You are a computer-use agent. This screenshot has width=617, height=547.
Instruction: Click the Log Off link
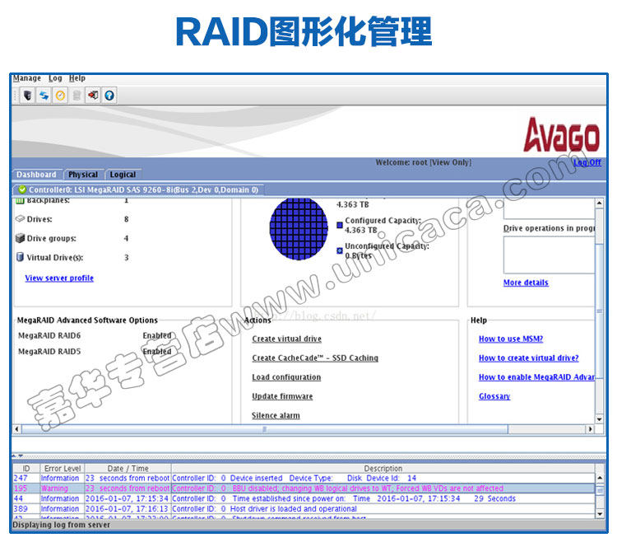click(587, 162)
